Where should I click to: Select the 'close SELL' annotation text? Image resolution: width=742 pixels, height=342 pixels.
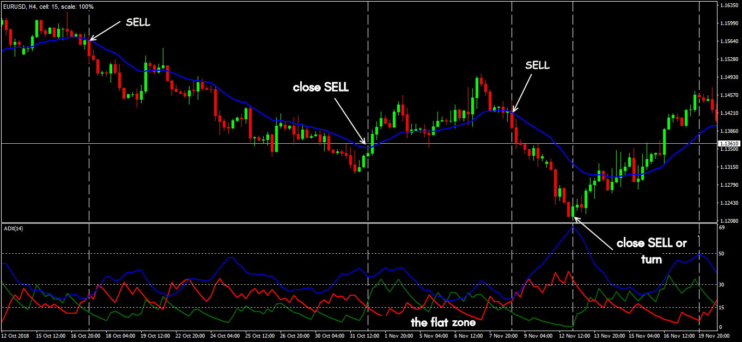click(320, 87)
